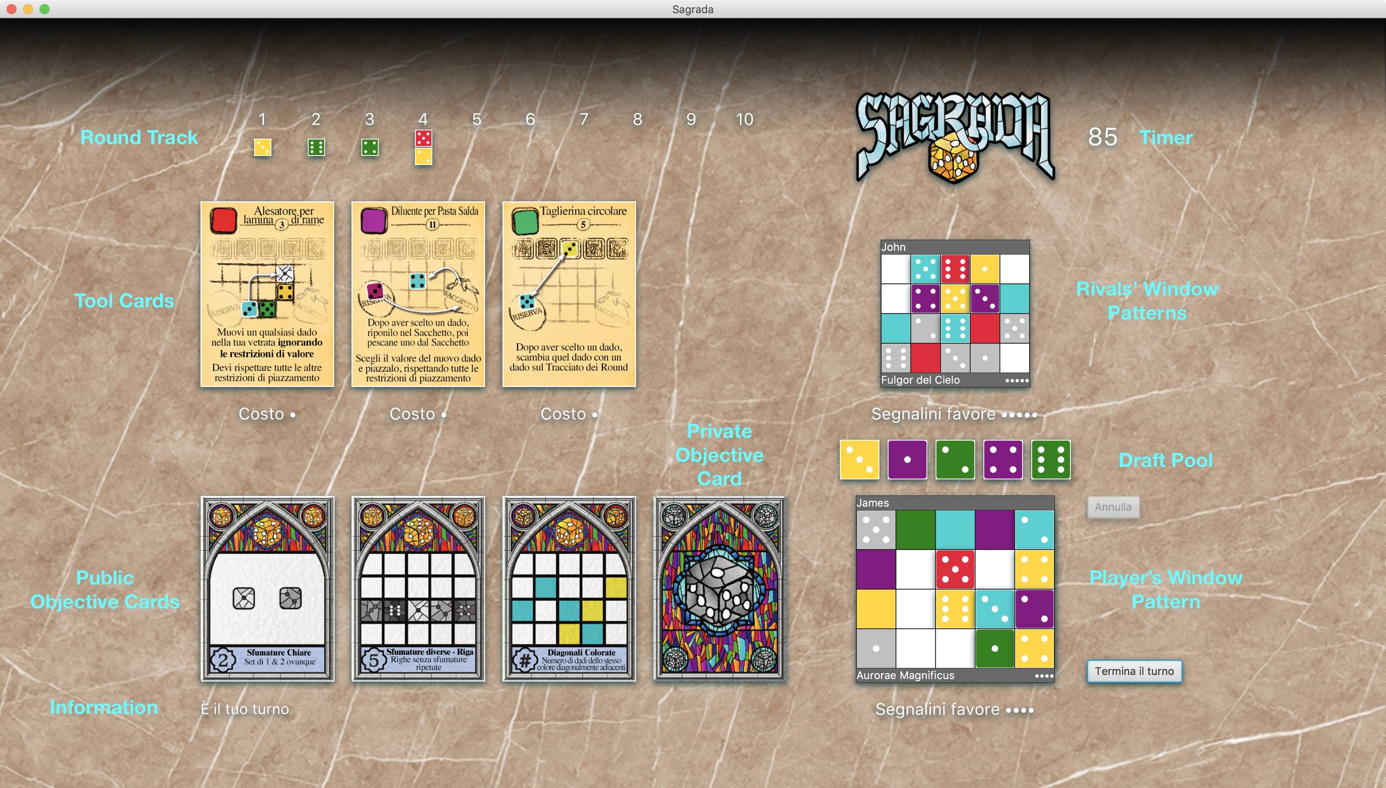Pick the yellow three die from draft pool
Screen dimensions: 1386x788
pyautogui.click(x=859, y=460)
